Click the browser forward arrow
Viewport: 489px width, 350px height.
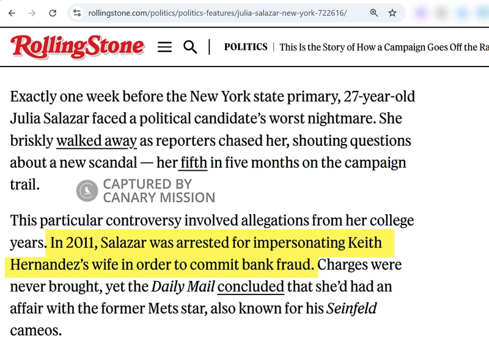pyautogui.click(x=32, y=13)
